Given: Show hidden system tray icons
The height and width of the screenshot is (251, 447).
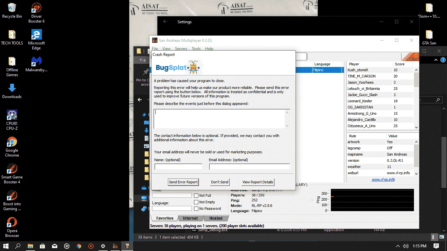Looking at the screenshot, I should 398,246.
